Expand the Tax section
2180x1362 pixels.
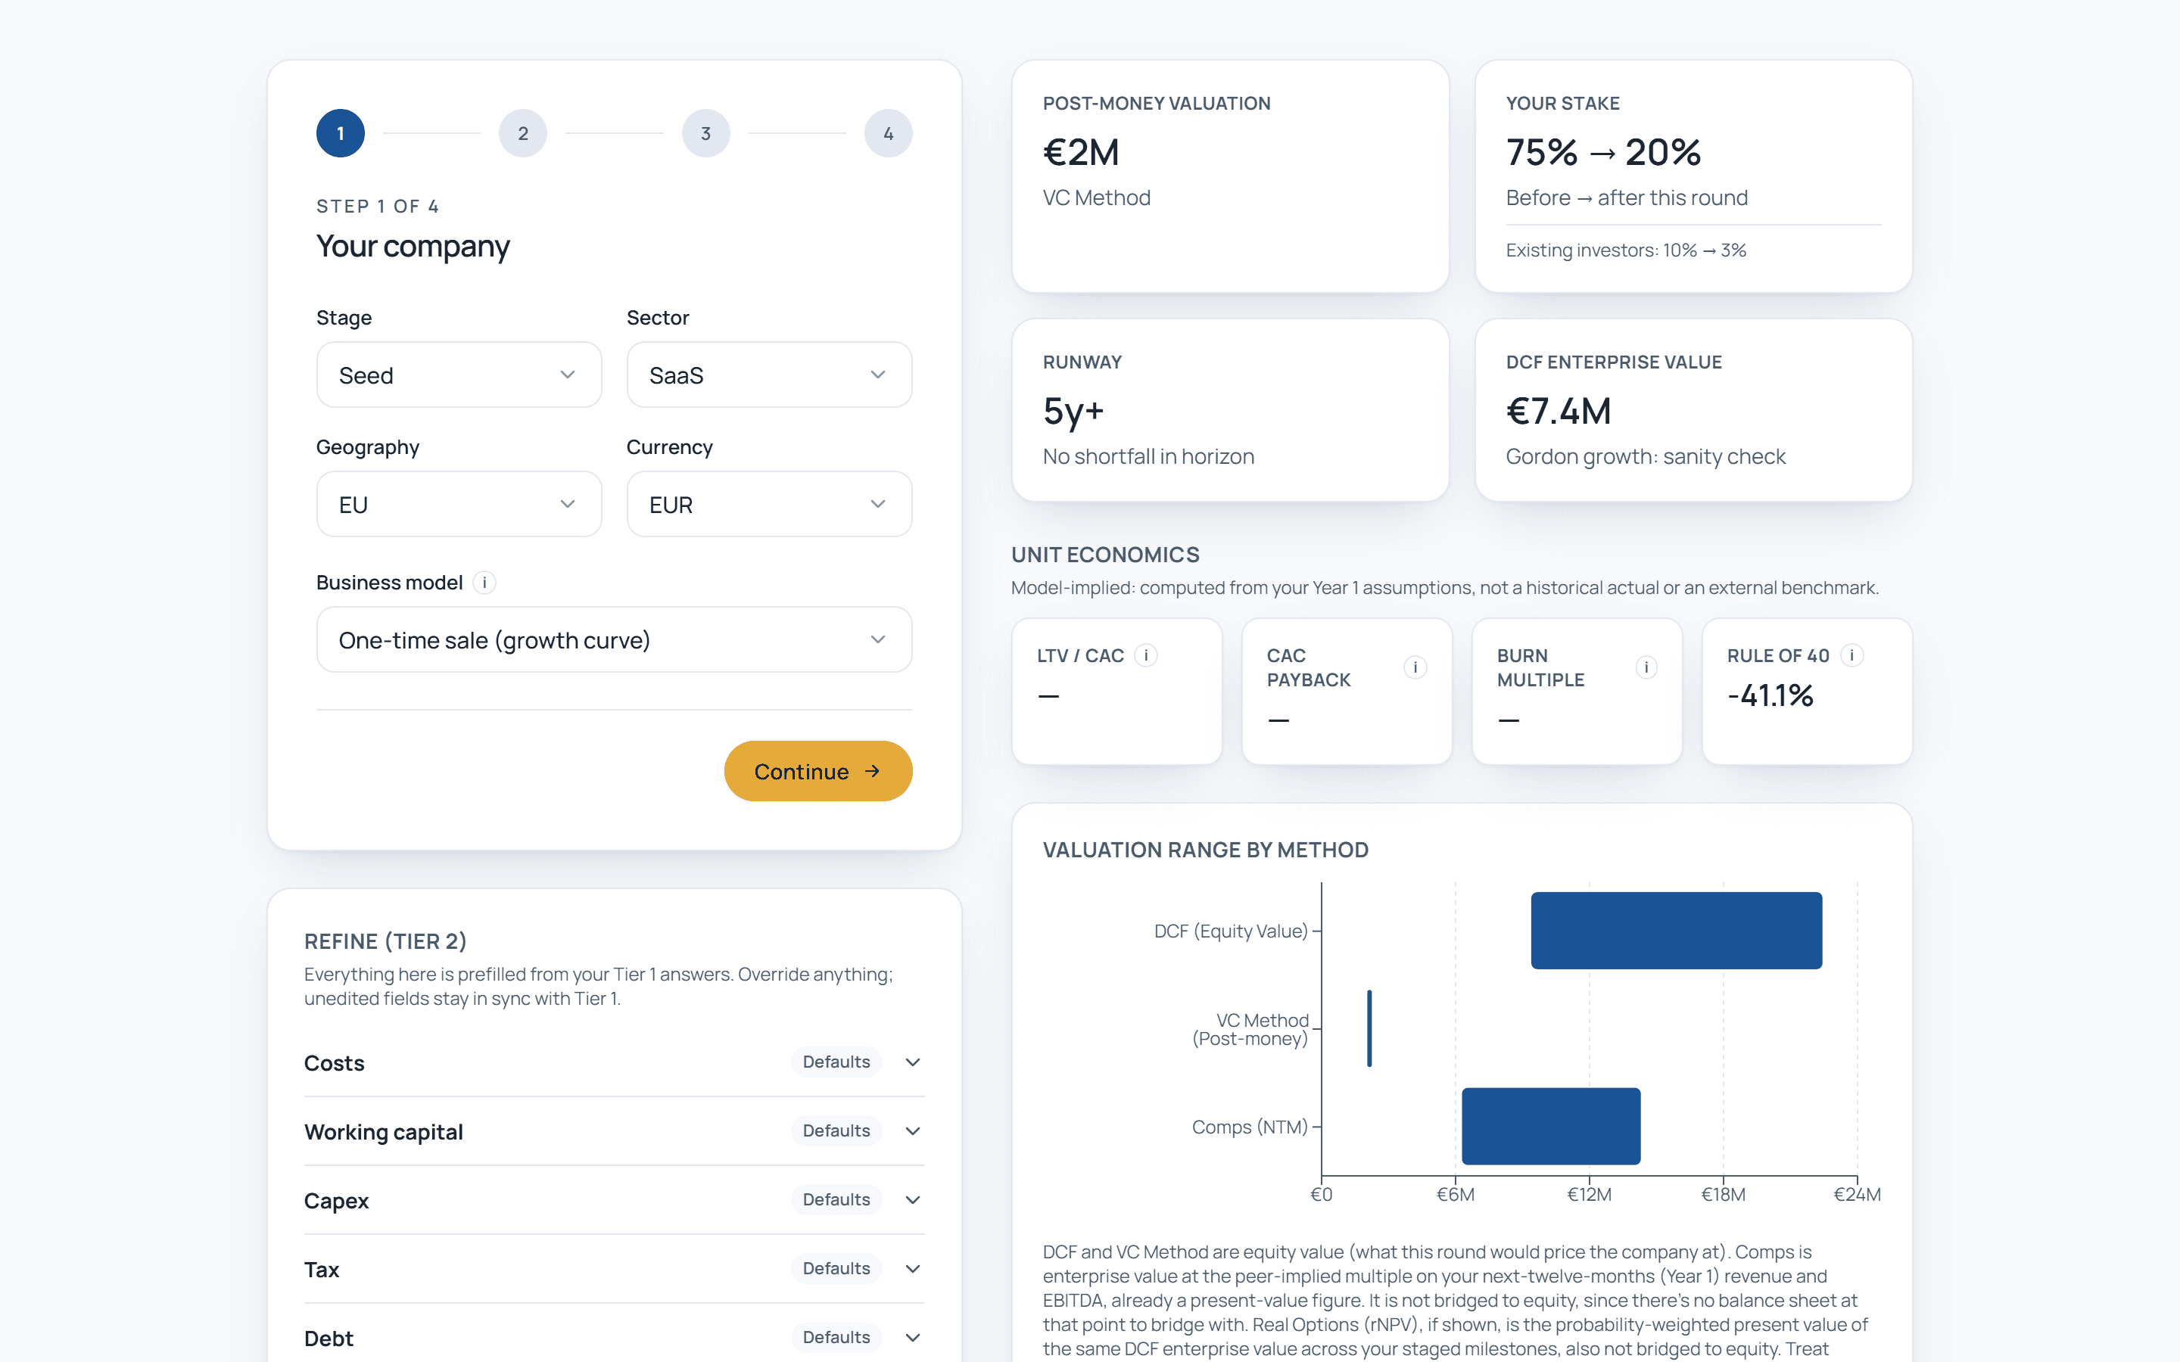tap(615, 1269)
